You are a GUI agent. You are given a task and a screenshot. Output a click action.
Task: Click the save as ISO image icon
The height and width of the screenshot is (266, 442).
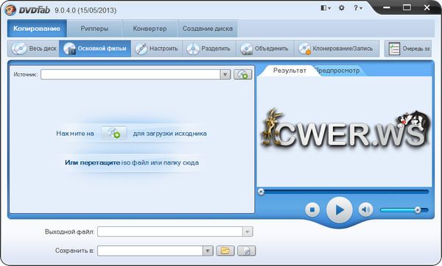click(247, 251)
